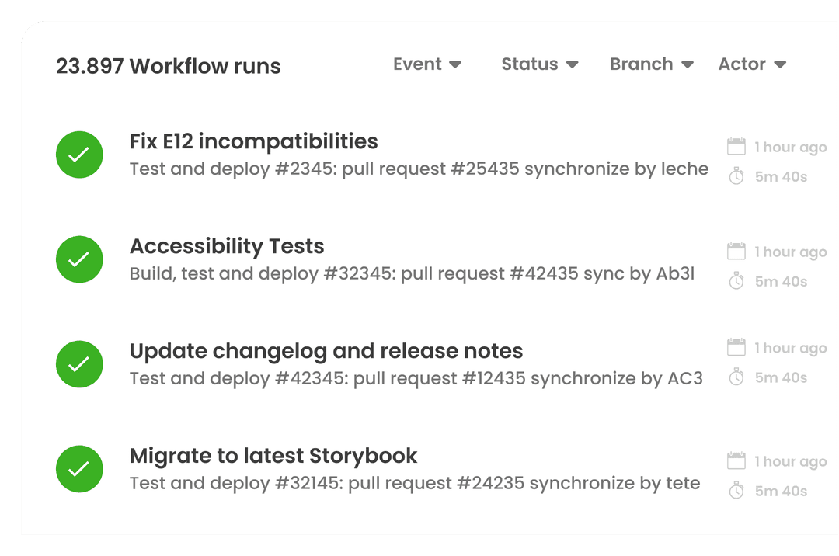Click the 23.897 Workflow runs heading
Image resolution: width=839 pixels, height=556 pixels.
click(168, 66)
